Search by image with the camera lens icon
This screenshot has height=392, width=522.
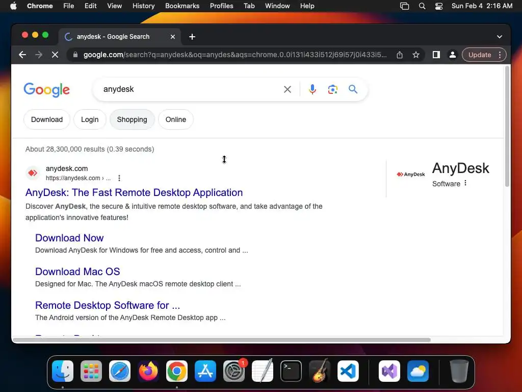click(x=332, y=89)
